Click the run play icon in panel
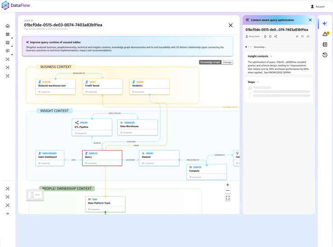Viewport: 333px width, 247px height. point(265,37)
